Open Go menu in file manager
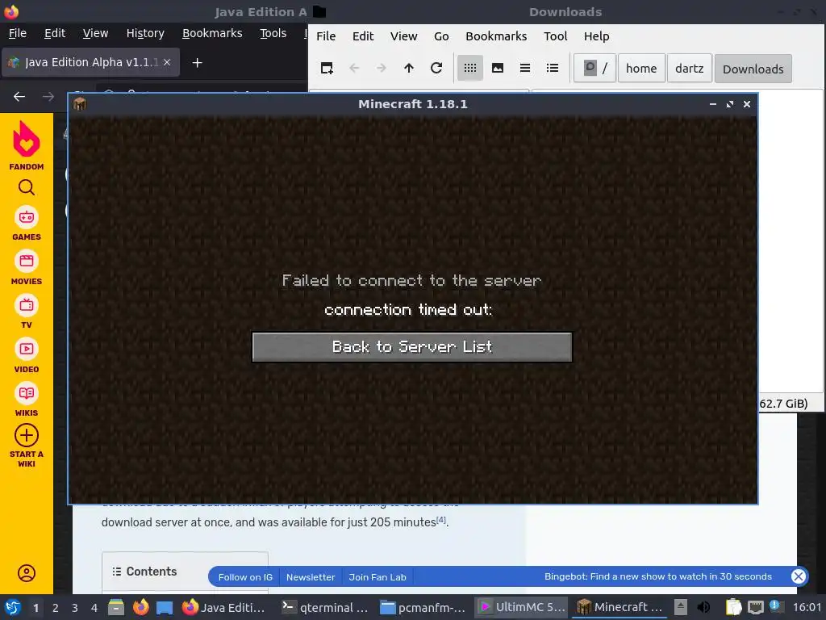The height and width of the screenshot is (620, 826). click(x=441, y=36)
